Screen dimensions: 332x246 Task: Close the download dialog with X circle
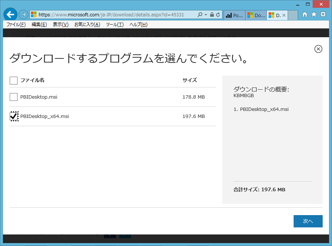[318, 49]
